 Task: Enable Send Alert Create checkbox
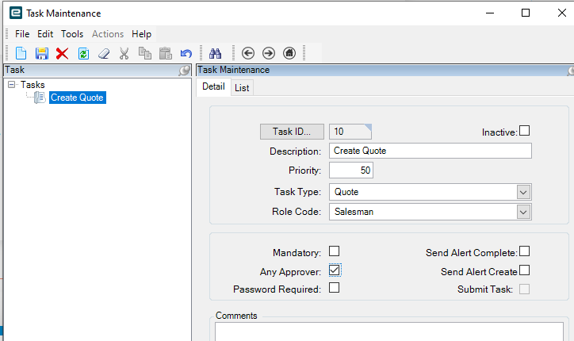[524, 270]
